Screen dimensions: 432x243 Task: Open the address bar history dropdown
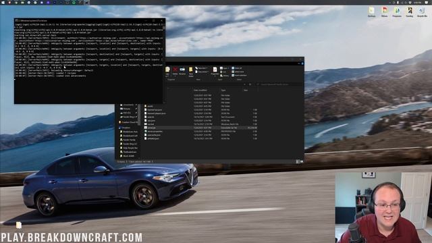[x=244, y=84]
